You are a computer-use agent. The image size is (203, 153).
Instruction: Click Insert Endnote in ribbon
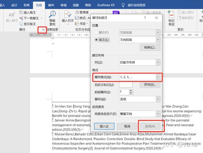click(27, 12)
